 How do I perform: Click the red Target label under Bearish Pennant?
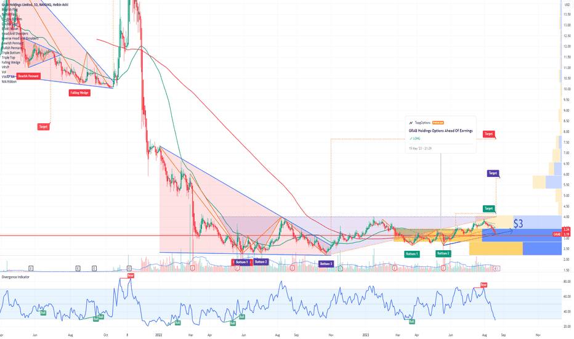coord(43,127)
